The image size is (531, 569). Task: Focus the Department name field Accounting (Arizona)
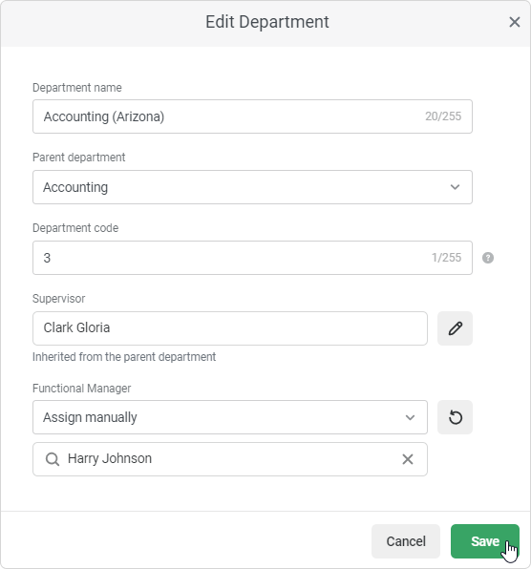coord(252,116)
